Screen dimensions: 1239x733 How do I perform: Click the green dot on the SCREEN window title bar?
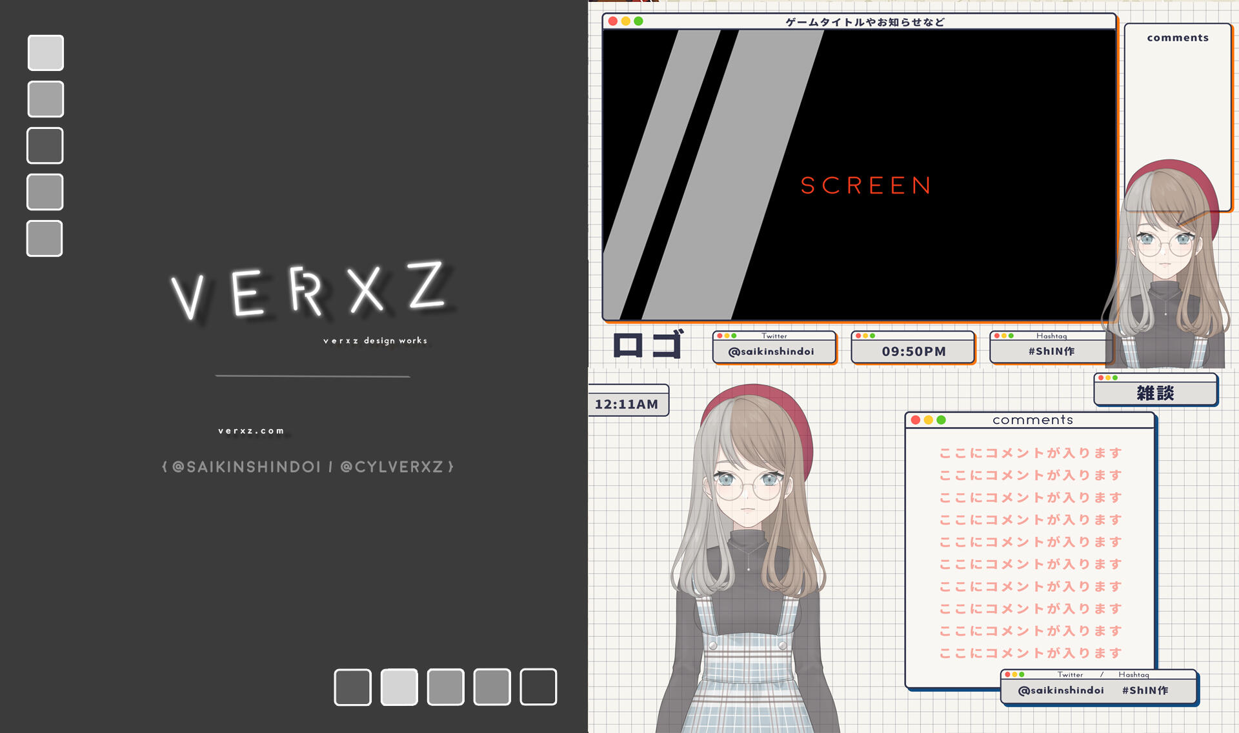pyautogui.click(x=638, y=21)
